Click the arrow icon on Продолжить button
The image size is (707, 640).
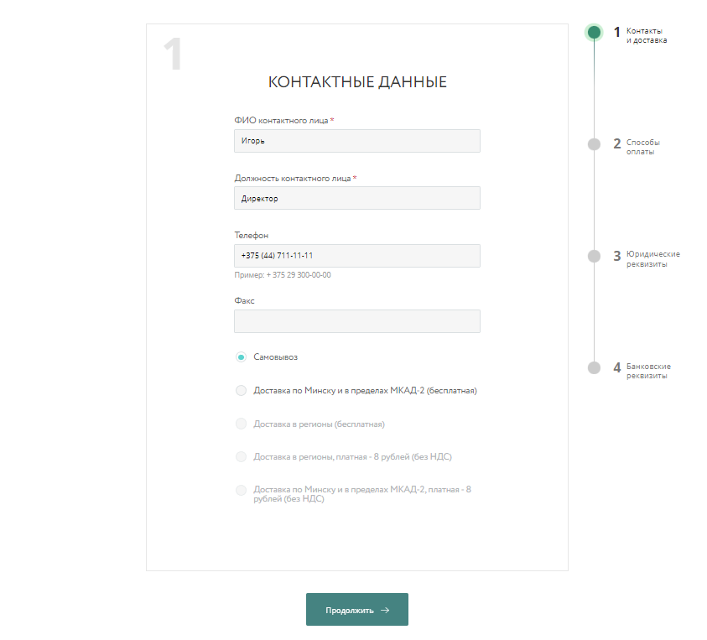click(385, 611)
